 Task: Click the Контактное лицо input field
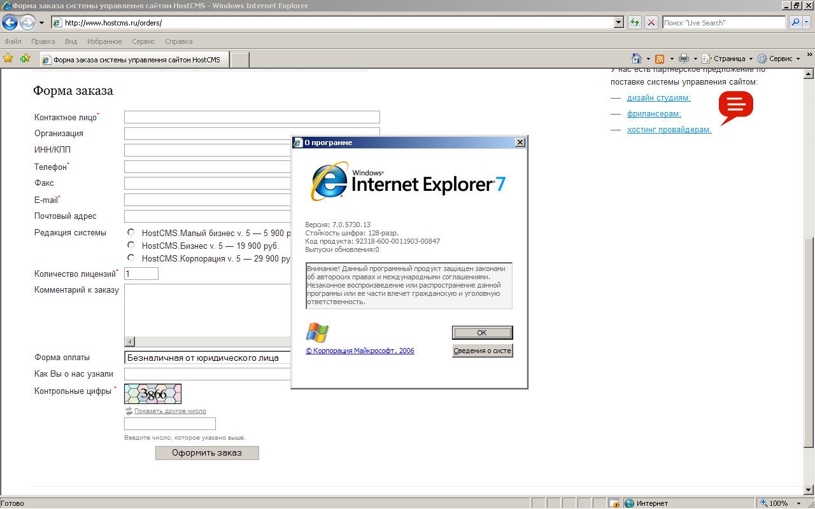(252, 117)
